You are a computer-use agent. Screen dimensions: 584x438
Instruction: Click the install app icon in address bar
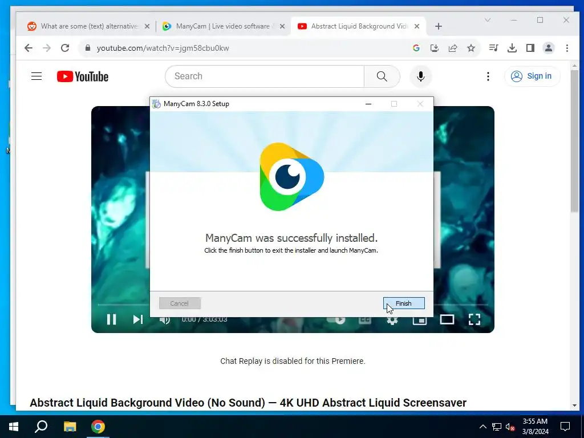434,48
